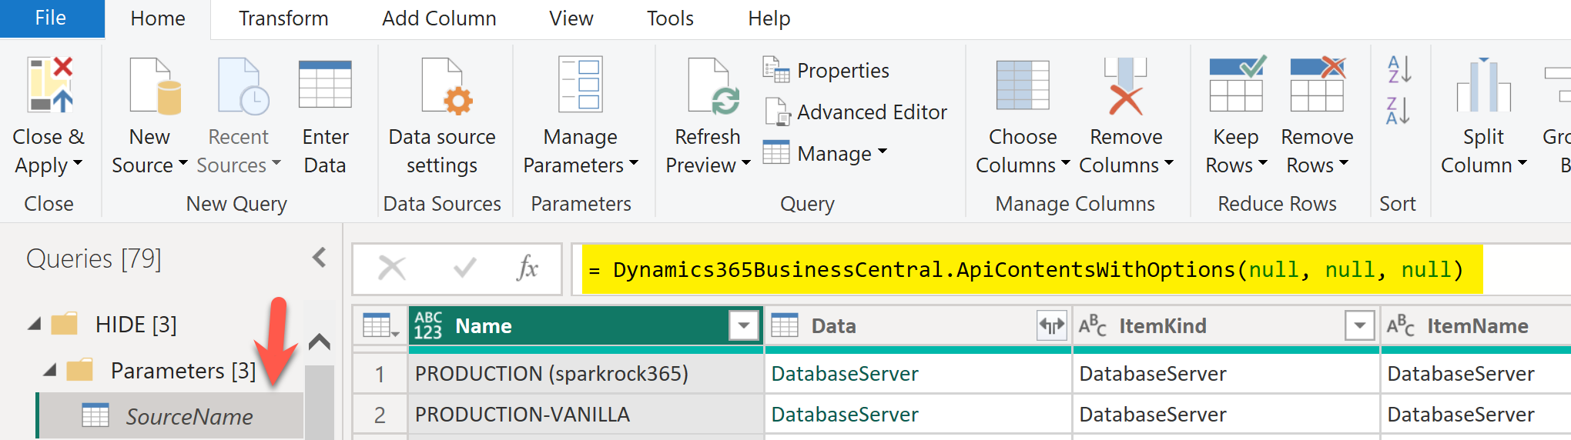This screenshot has width=1571, height=440.
Task: Open query Properties
Action: coord(826,70)
